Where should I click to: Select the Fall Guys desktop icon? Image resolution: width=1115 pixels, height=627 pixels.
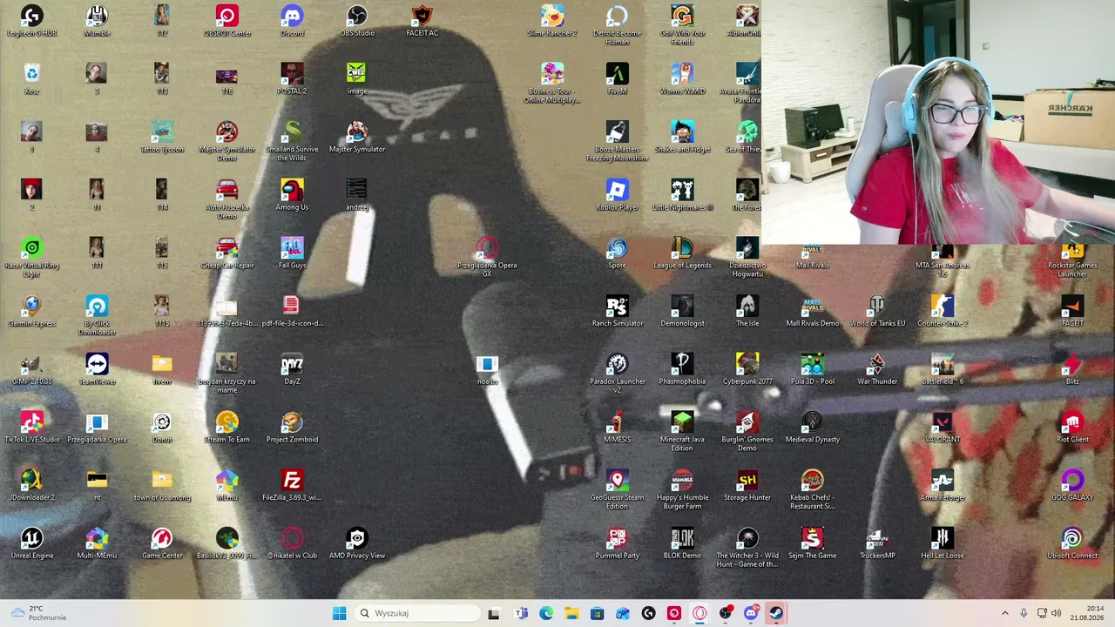click(292, 253)
